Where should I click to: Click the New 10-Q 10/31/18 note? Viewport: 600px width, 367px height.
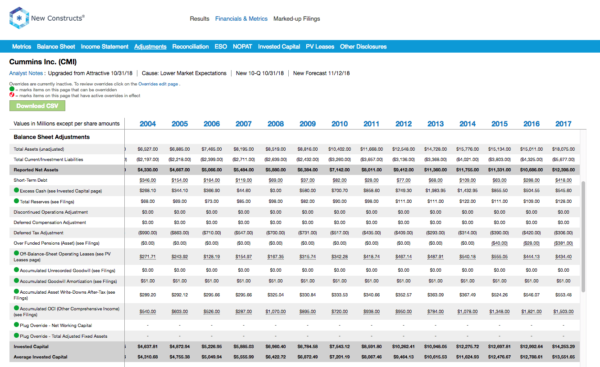(260, 73)
